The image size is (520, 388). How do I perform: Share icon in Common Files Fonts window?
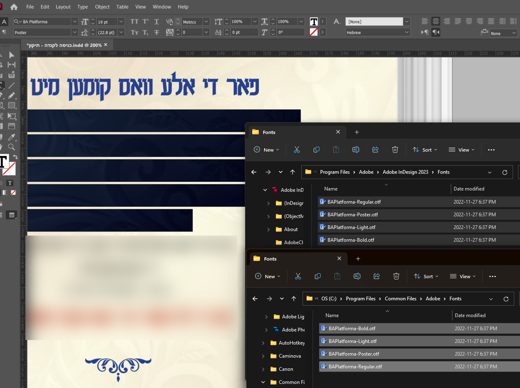(377, 276)
